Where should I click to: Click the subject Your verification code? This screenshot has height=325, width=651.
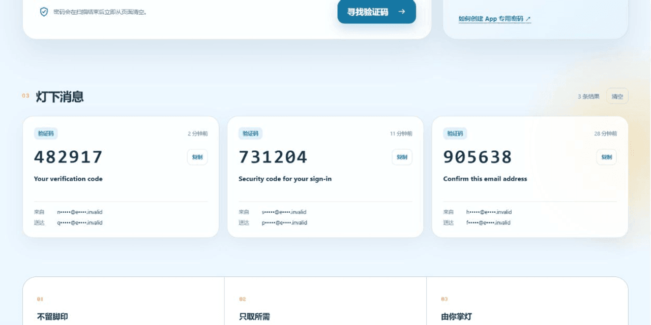(68, 179)
